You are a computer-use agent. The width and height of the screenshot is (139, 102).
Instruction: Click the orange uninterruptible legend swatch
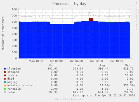click(5, 85)
